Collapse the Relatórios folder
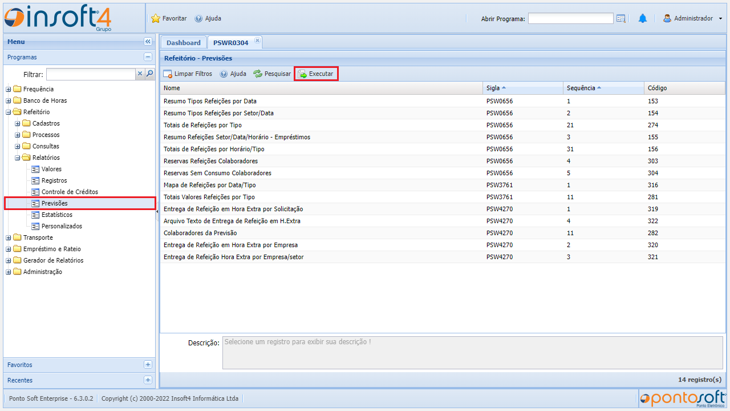 (x=18, y=158)
